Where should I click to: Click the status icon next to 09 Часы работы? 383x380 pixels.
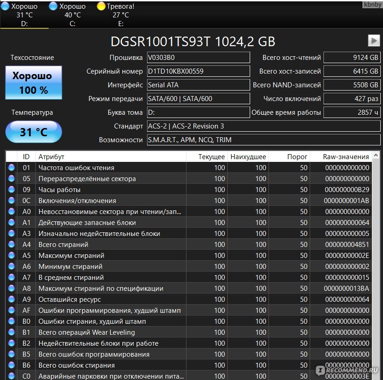click(11, 189)
